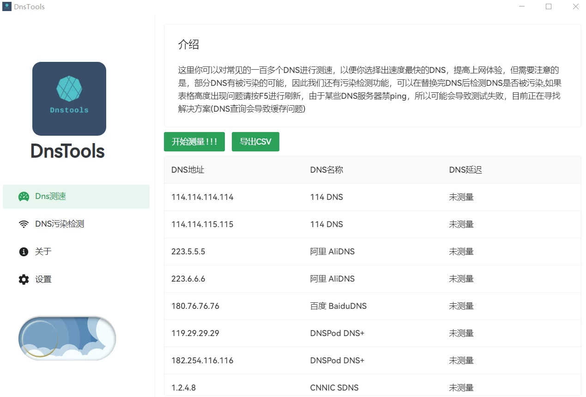Image resolution: width=586 pixels, height=397 pixels.
Task: Click the DNS地址 column header
Action: coord(187,170)
